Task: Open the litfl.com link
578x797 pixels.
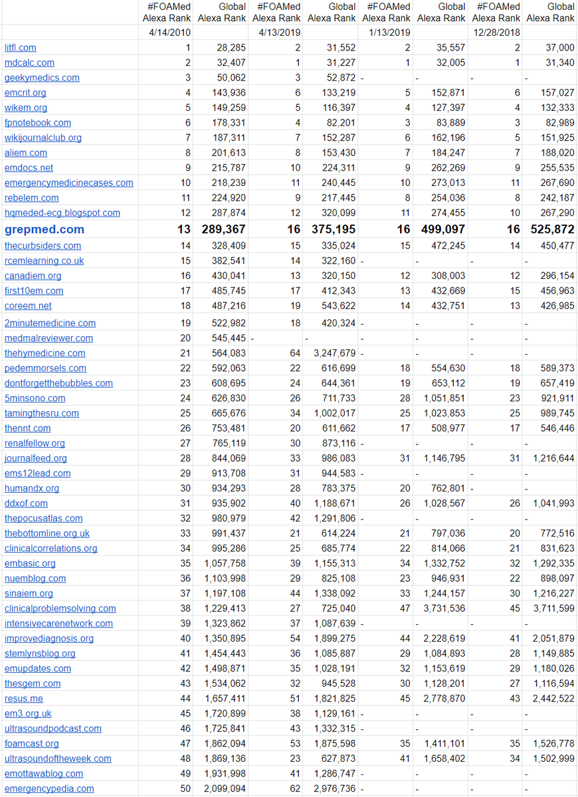Action: click(x=21, y=48)
